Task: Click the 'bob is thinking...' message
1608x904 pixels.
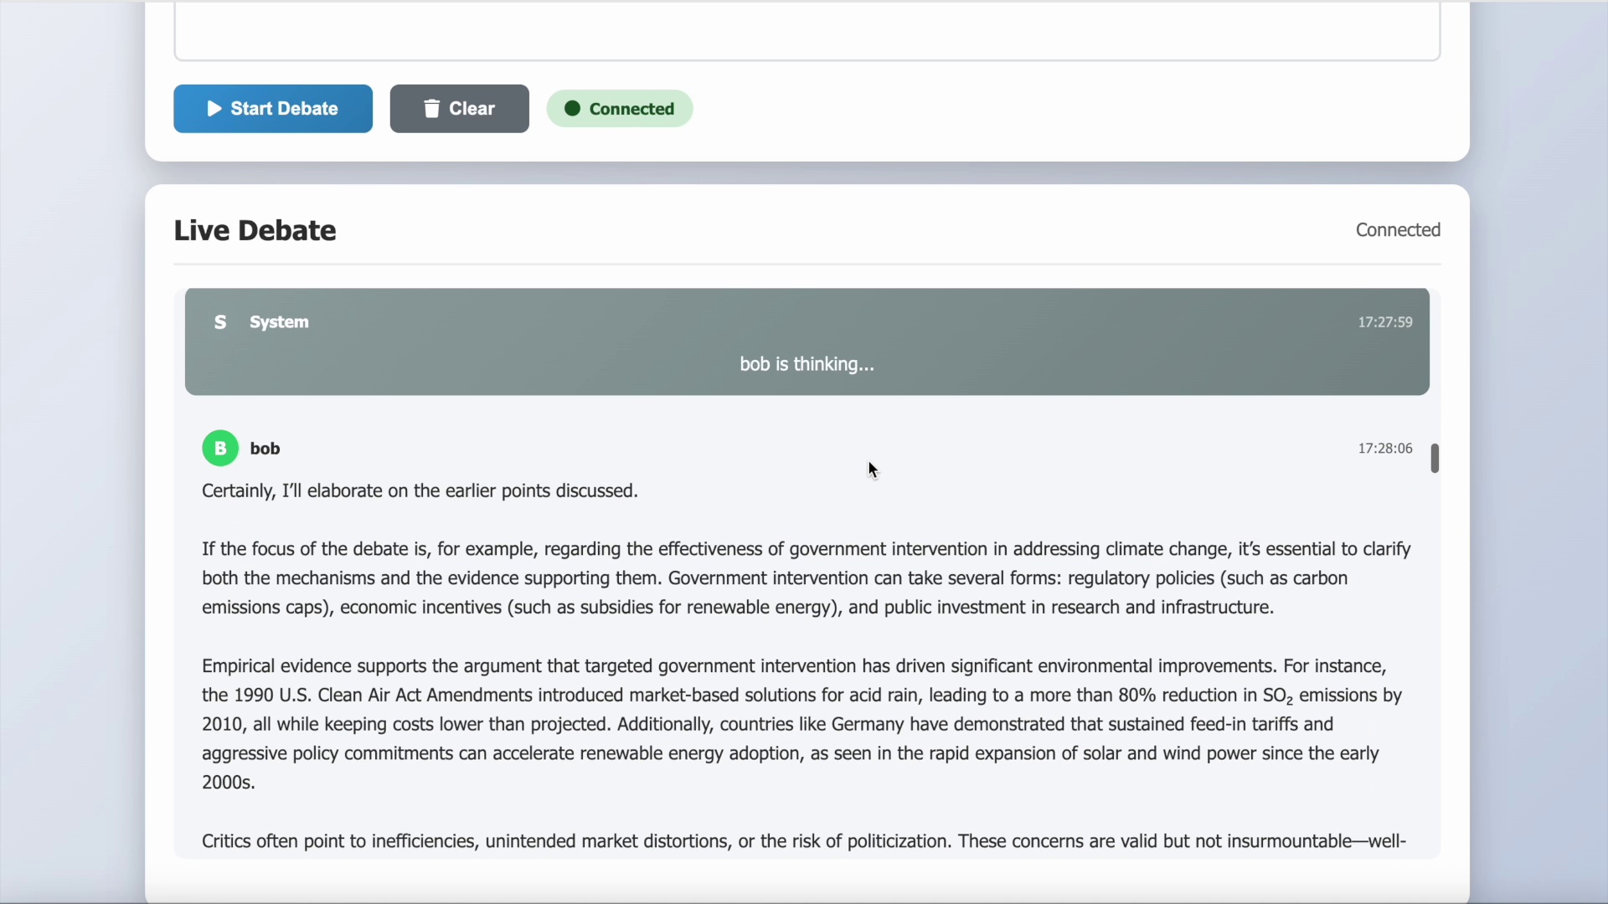Action: [807, 364]
